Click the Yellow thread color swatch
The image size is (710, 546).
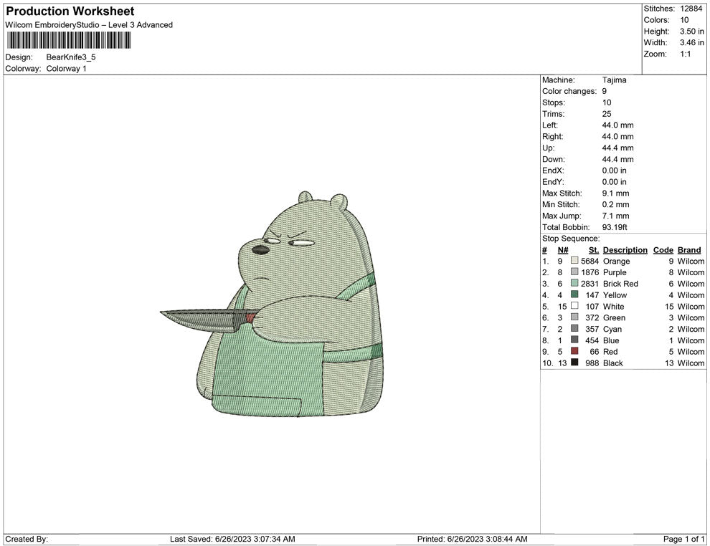(x=574, y=294)
